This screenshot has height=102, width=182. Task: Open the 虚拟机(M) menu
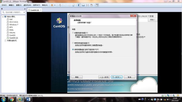tap(27, 5)
